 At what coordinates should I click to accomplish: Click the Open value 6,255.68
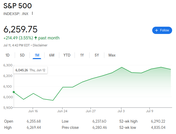pyautogui.click(x=34, y=121)
